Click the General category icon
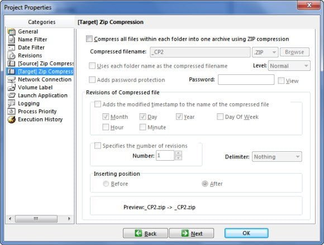 (x=11, y=32)
